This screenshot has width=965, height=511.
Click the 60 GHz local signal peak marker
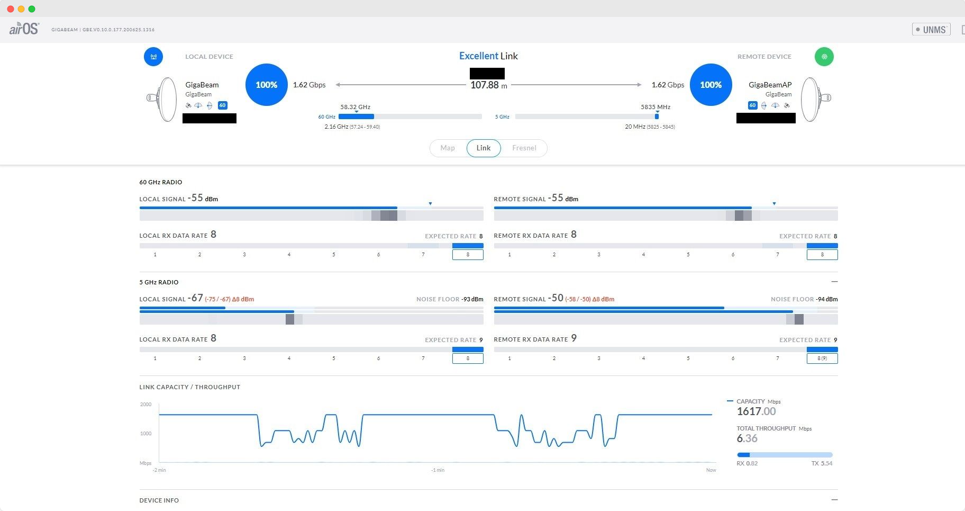point(430,204)
